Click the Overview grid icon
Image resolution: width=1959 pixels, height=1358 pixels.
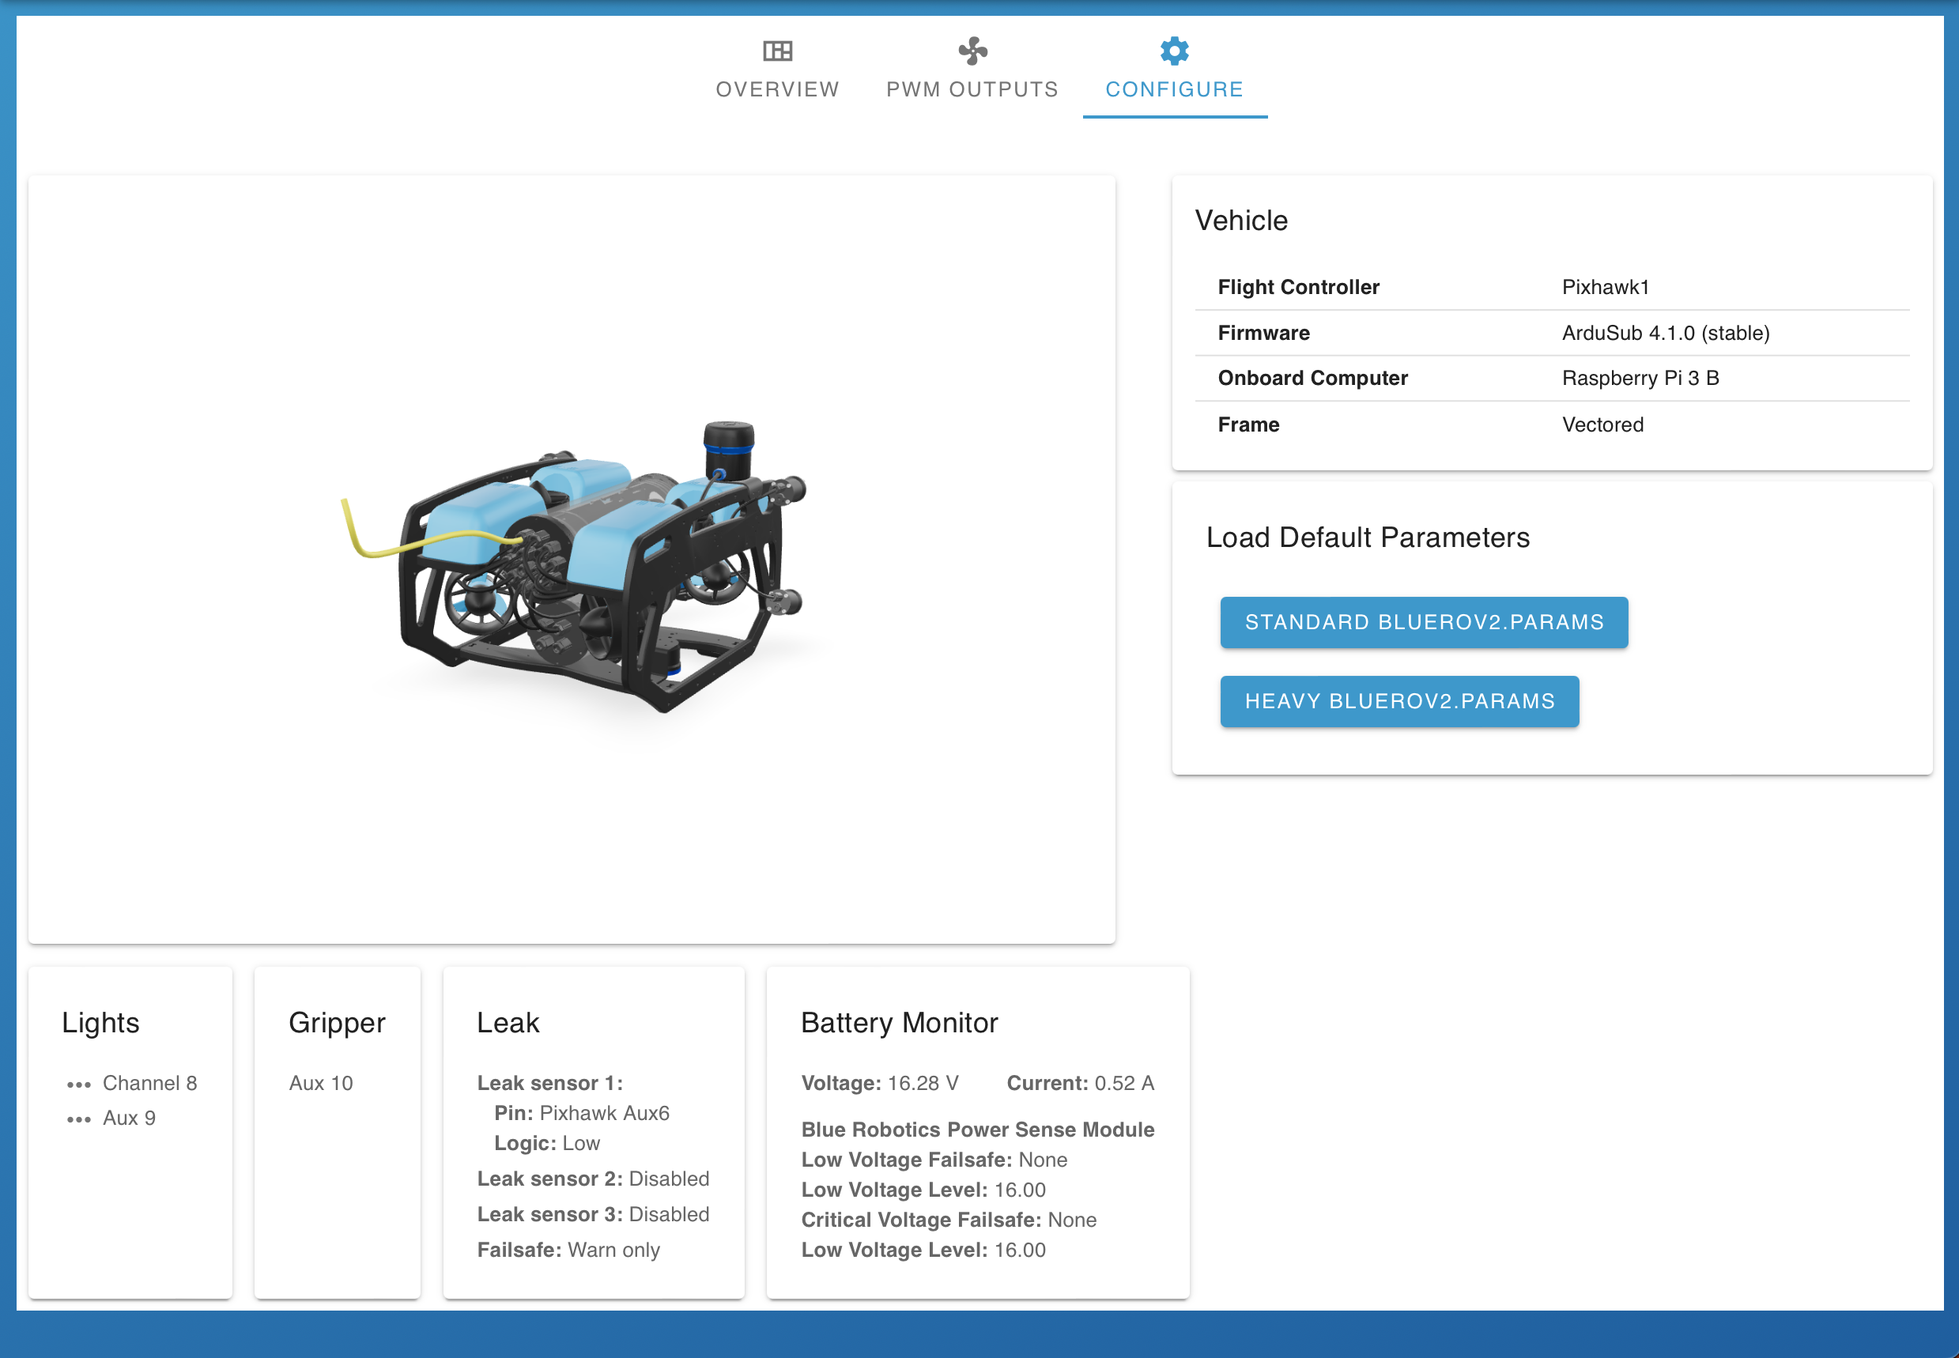[777, 51]
